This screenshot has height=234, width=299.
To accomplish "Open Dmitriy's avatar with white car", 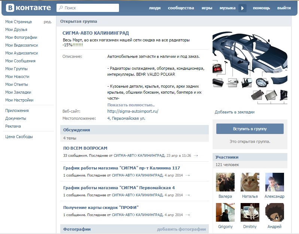I will coord(250,212).
